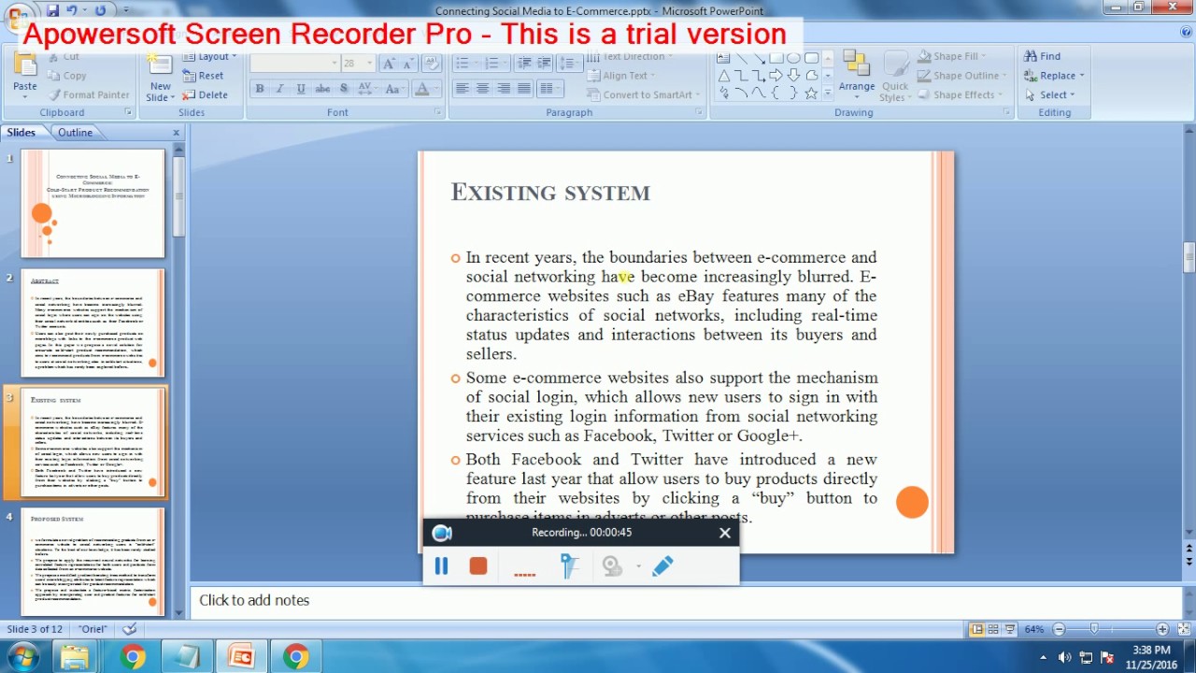
Task: Select slide 2 Abstract thumbnail
Action: [x=93, y=322]
